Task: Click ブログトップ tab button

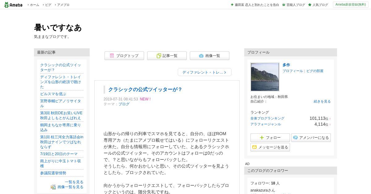Action: 124,56
